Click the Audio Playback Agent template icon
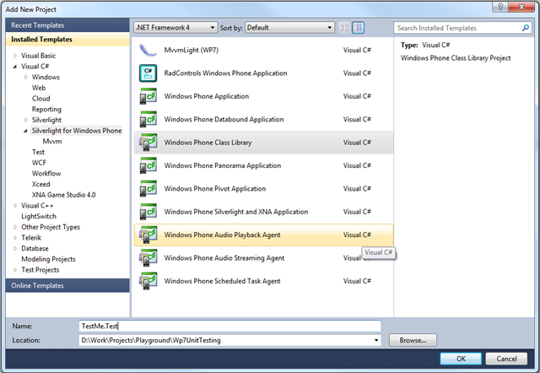 tap(148, 235)
